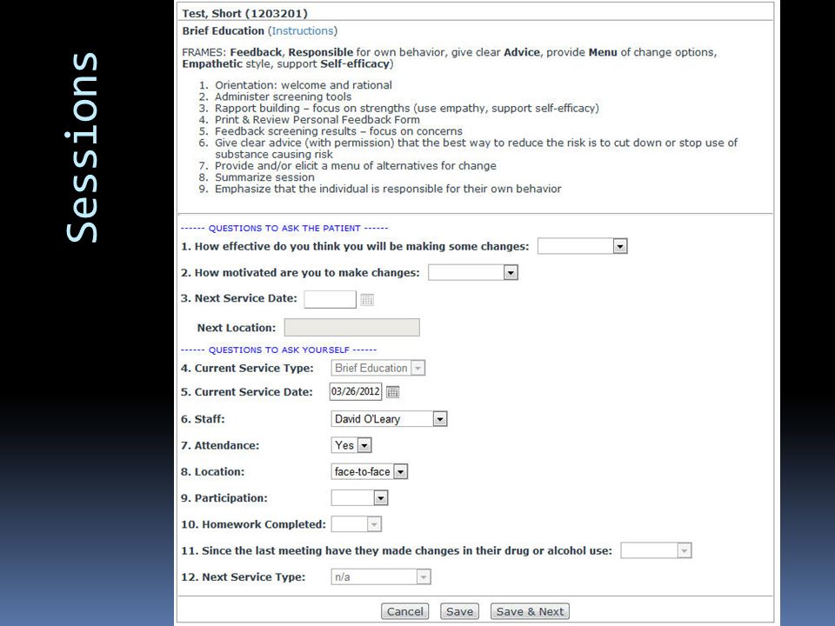Open the Staff dropdown showing David O'Leary
The image size is (835, 626).
[389, 419]
